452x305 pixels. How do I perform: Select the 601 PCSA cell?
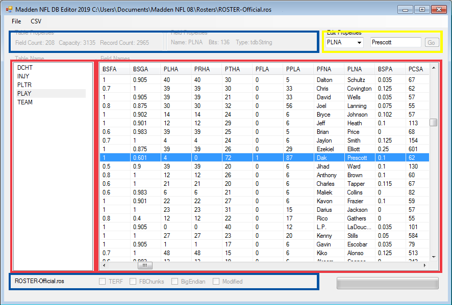(417, 149)
